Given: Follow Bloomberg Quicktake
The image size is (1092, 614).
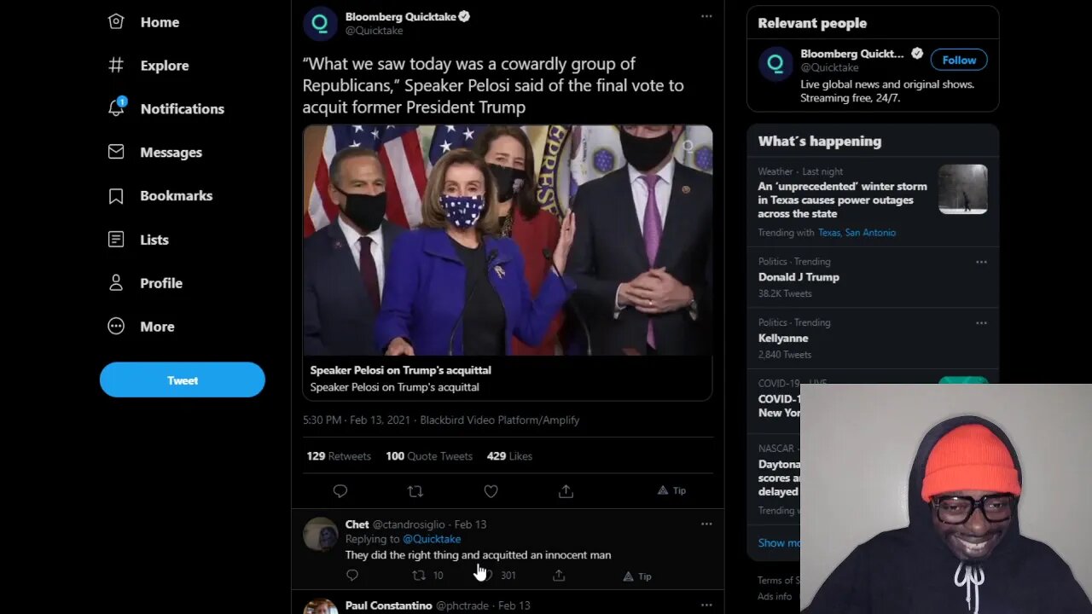Looking at the screenshot, I should click(959, 60).
